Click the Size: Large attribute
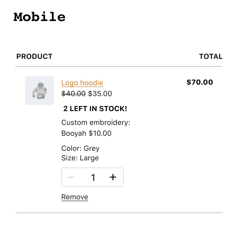 pos(80,158)
